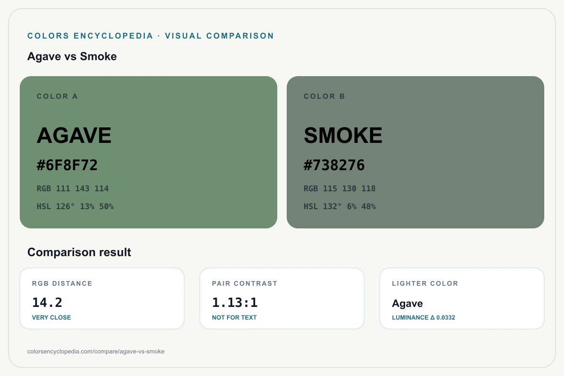This screenshot has height=376, width=564.
Task: Click the RGB 111 143 114 value
Action: click(73, 188)
